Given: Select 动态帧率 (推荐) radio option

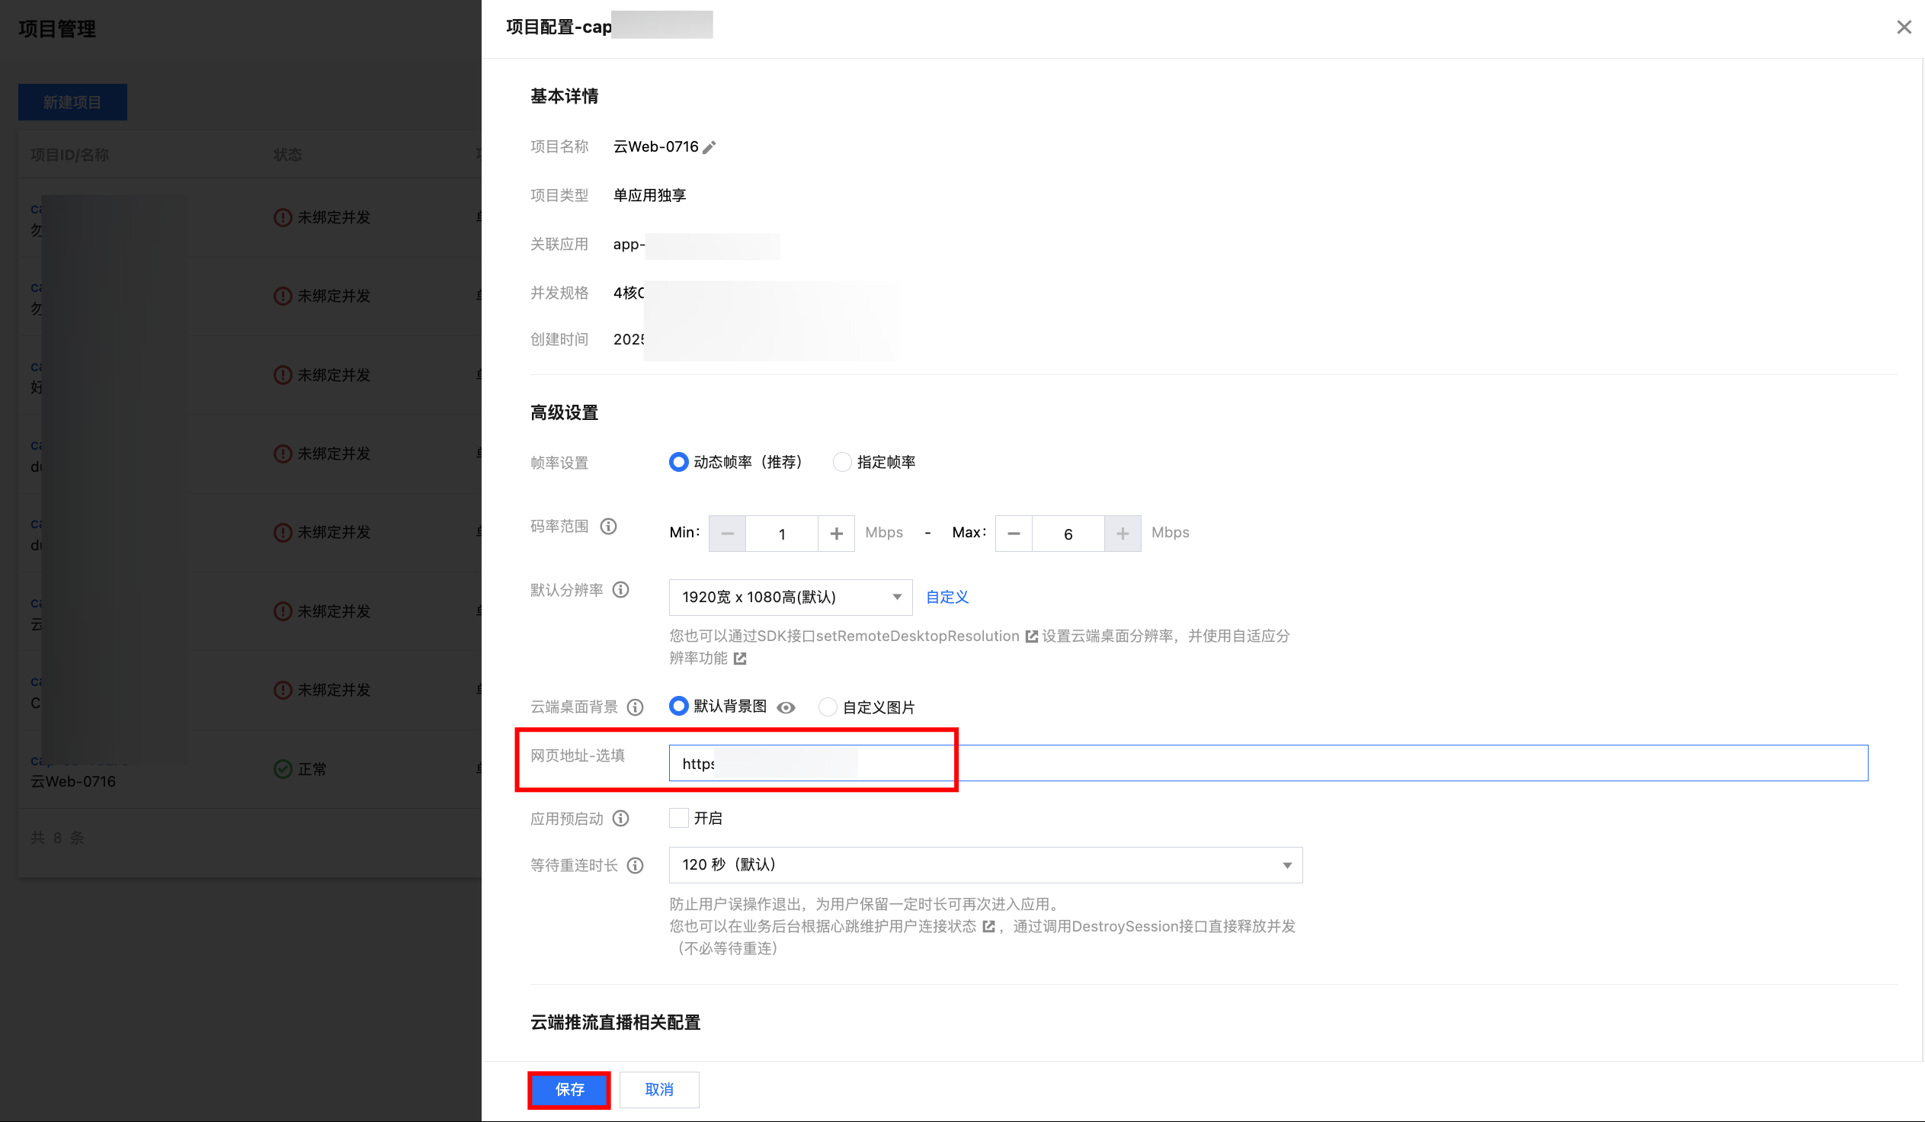Looking at the screenshot, I should tap(678, 462).
